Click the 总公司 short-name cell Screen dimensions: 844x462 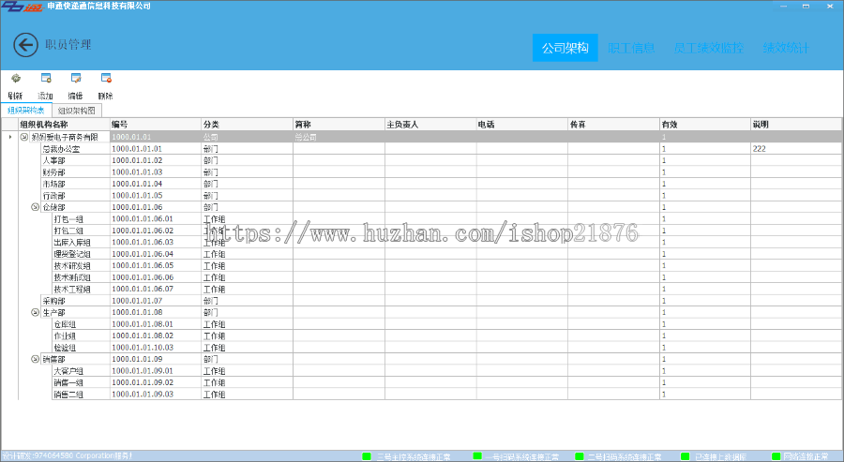coord(339,137)
